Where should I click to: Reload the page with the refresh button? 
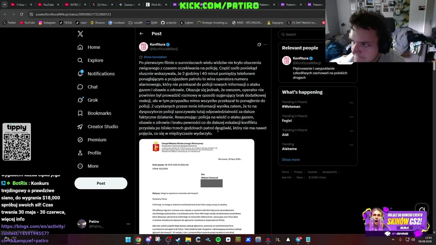click(x=21, y=14)
